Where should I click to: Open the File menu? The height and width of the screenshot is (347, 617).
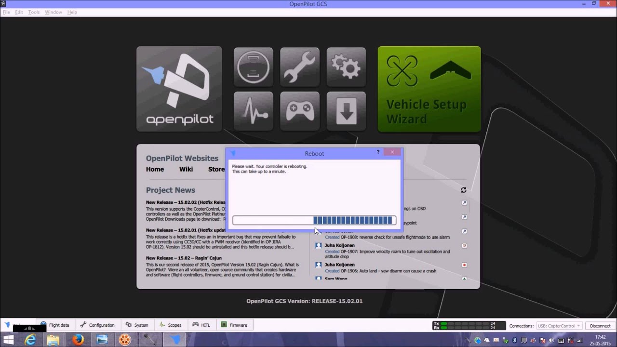(x=6, y=12)
